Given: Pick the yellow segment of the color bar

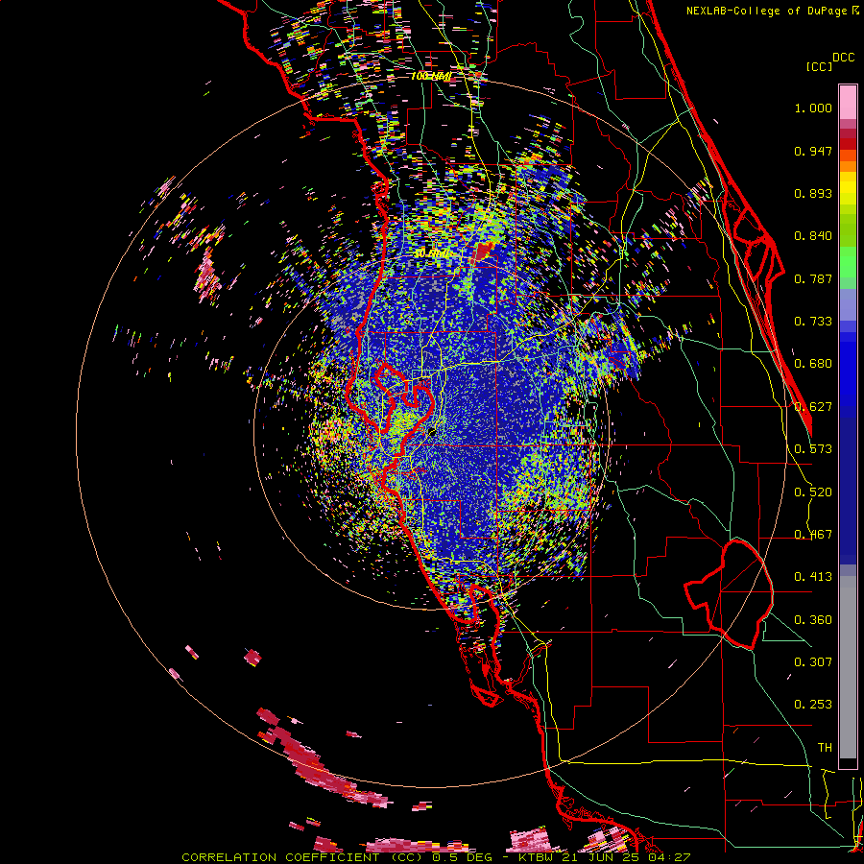Looking at the screenshot, I should [848, 188].
